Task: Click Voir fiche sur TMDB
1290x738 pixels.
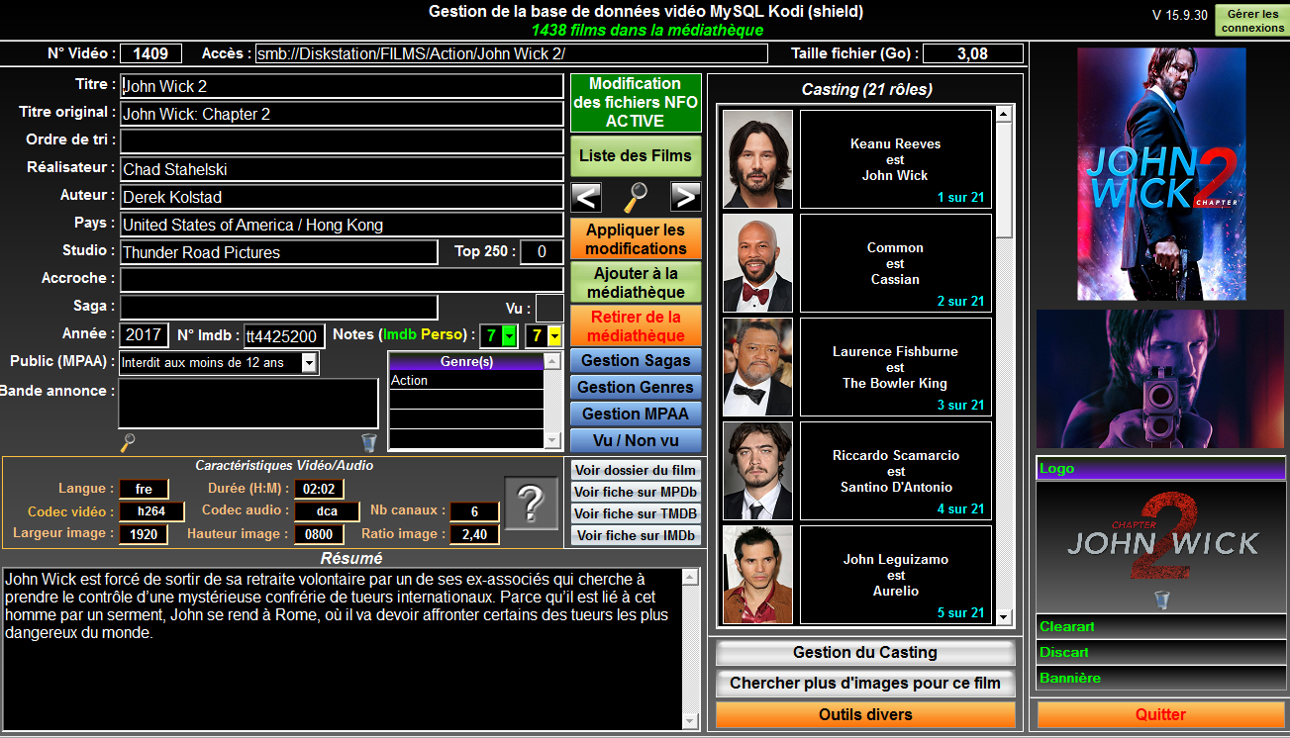Action: point(637,513)
